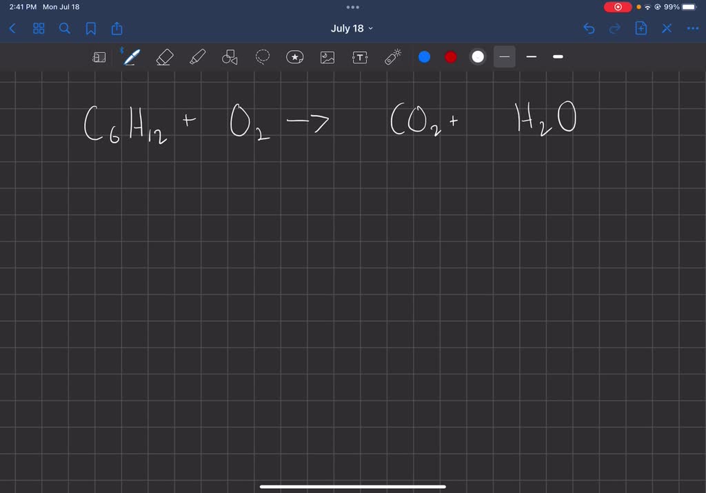The height and width of the screenshot is (493, 706).
Task: Toggle the bookmark on this page
Action: (x=90, y=28)
